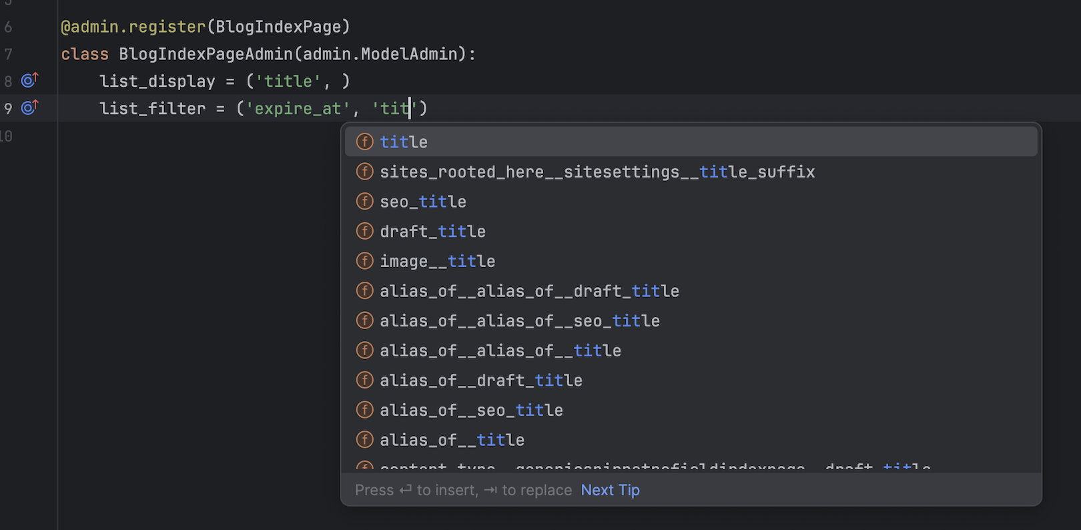This screenshot has height=530, width=1081.
Task: Click the field icon next to alias_of__draft_title
Action: [x=364, y=380]
